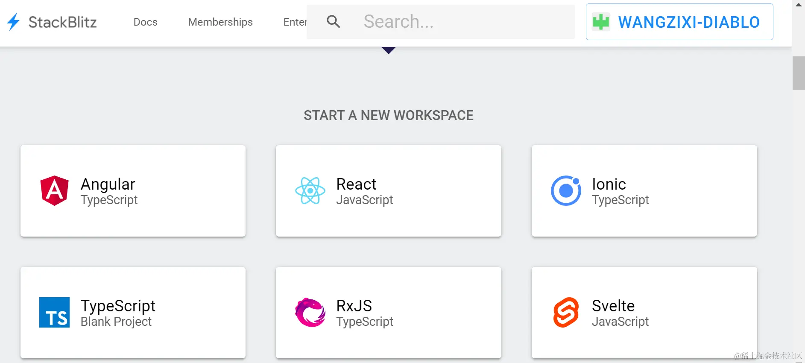This screenshot has height=363, width=805.
Task: Click the "TypeScript" subtitle under Angular
Action: [x=109, y=200]
